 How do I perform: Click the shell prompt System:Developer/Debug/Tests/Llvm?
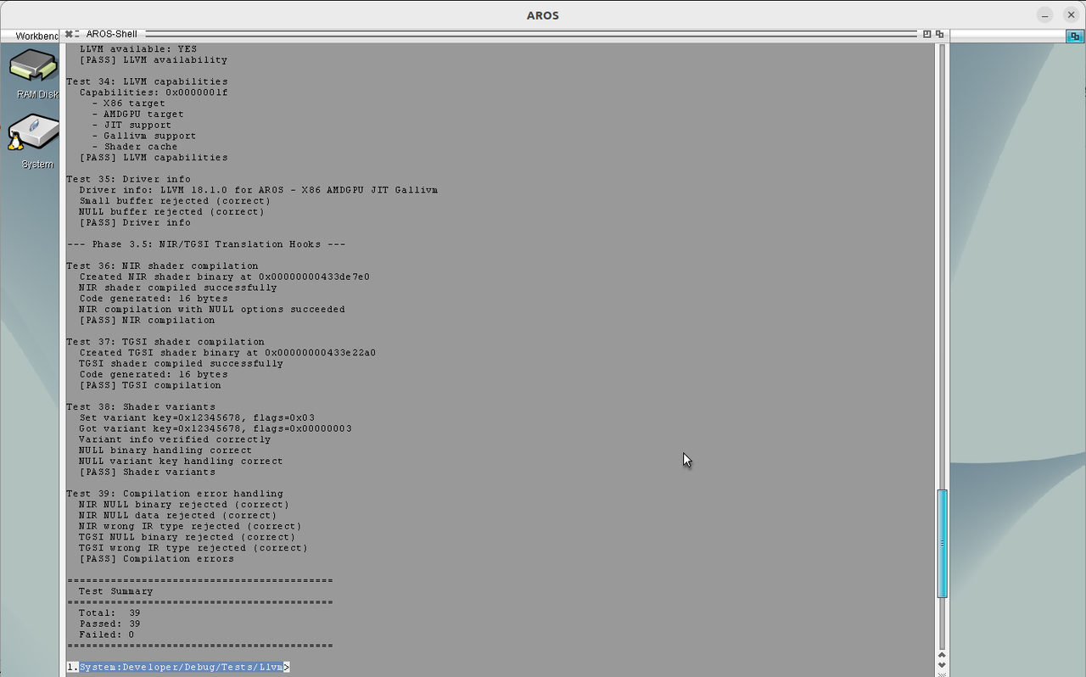coord(181,668)
